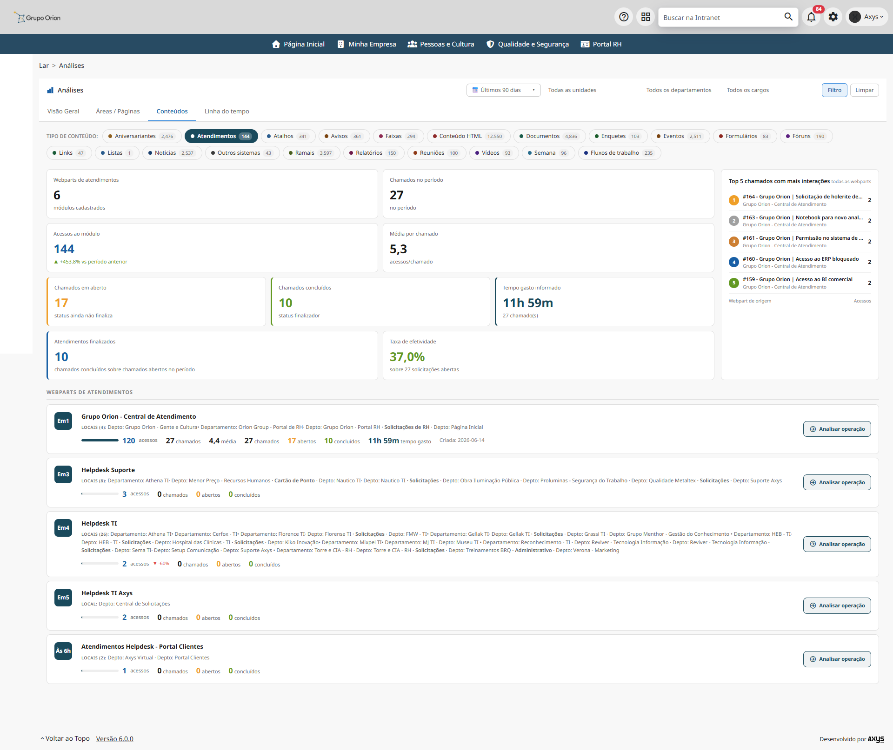Open chamado #163 Notebook para novo anal...
893x750 pixels.
click(802, 217)
